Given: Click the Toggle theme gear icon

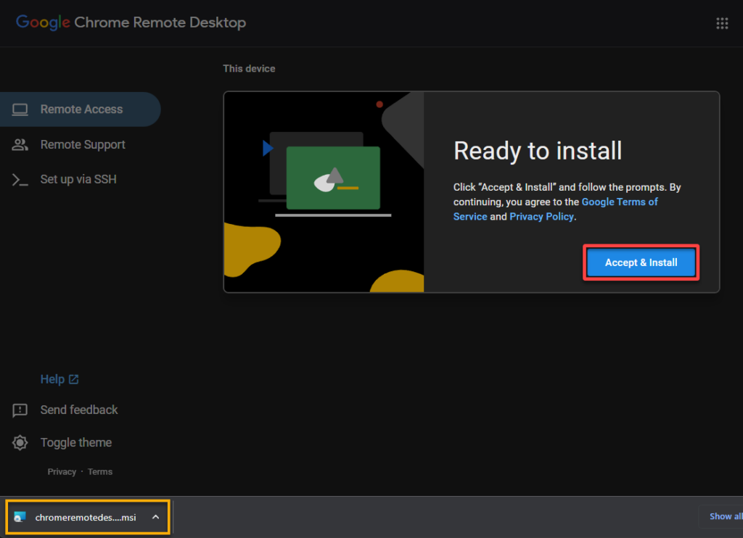Looking at the screenshot, I should (x=19, y=442).
